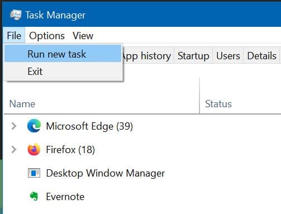This screenshot has height=214, width=281.
Task: Open the View menu
Action: click(x=83, y=35)
